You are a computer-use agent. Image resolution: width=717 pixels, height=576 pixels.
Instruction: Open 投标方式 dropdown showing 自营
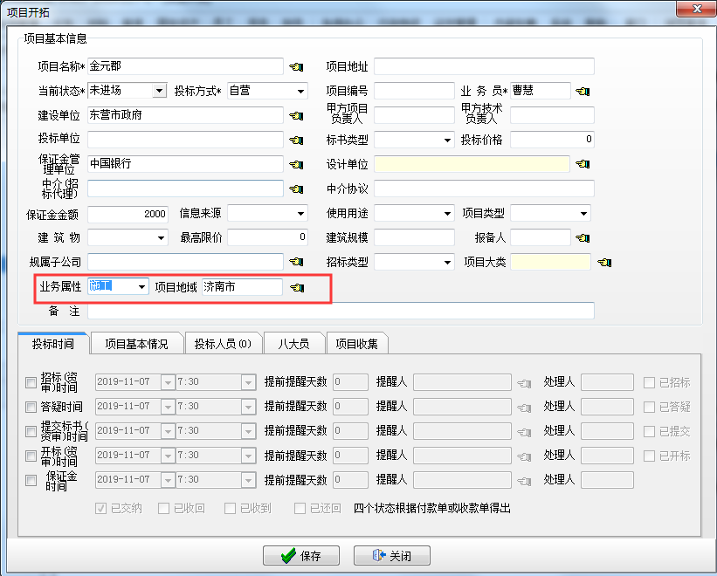pos(300,91)
